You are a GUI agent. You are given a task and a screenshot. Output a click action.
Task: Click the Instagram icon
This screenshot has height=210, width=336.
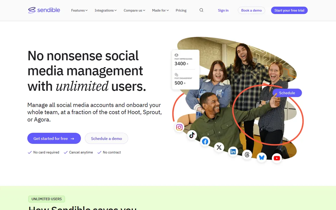tap(179, 127)
